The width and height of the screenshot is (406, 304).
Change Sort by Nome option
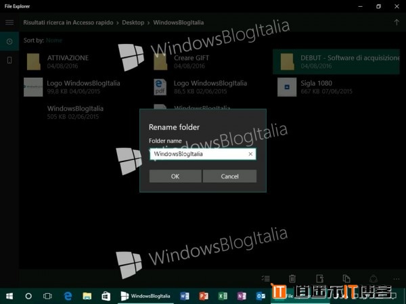54,41
